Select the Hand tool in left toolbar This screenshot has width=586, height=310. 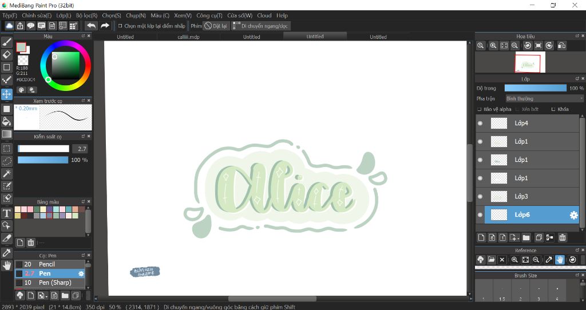(7, 265)
